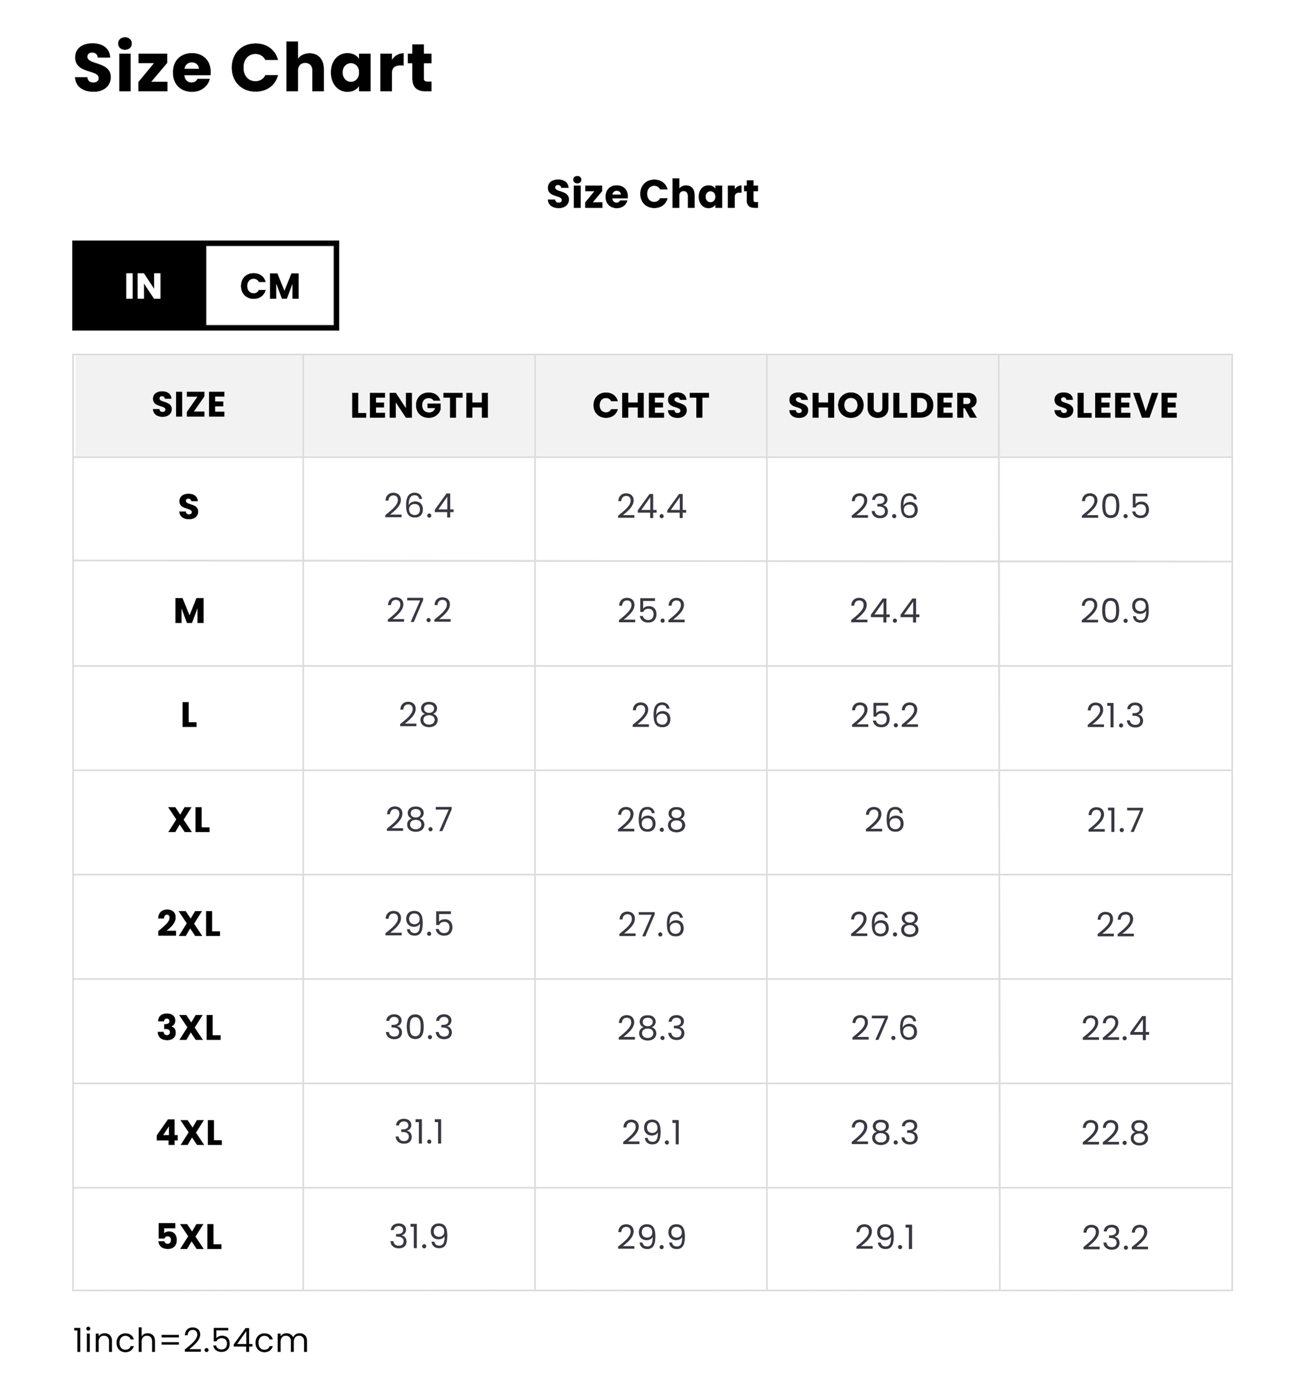Viewport: 1307px width, 1381px height.
Task: Select the 4XL size row label
Action: tap(189, 1133)
